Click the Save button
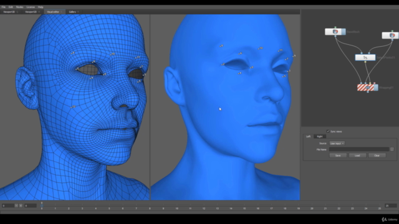Viewport: 399px width, 224px height. tap(338, 156)
